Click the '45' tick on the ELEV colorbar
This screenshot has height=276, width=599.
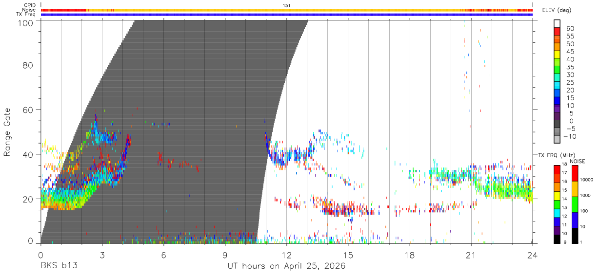point(569,52)
